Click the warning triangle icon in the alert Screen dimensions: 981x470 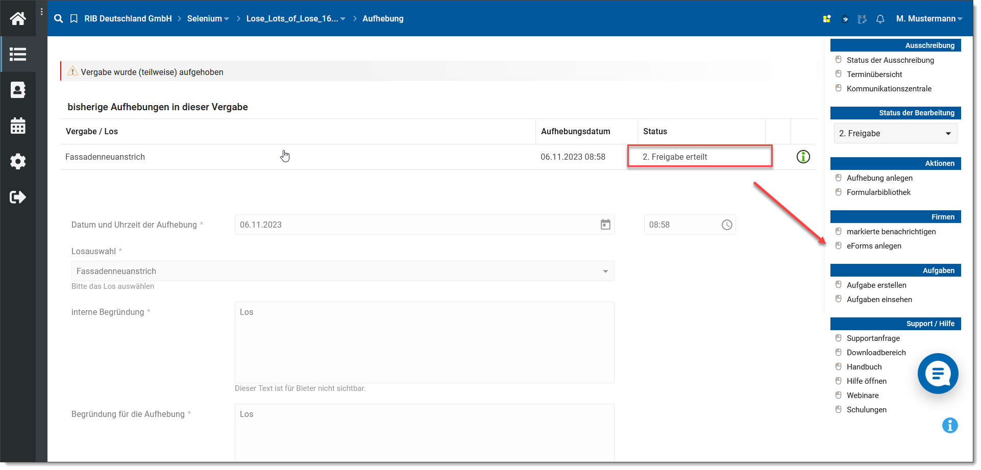coord(73,71)
